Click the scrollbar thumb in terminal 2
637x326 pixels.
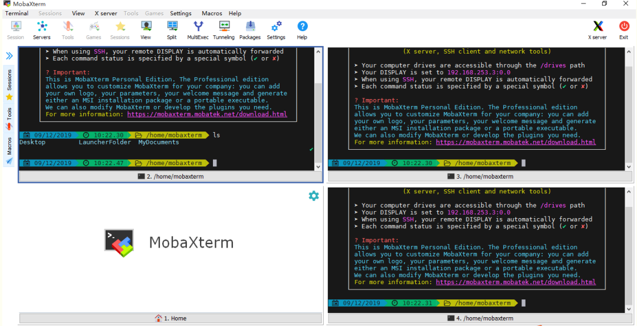[x=318, y=124]
